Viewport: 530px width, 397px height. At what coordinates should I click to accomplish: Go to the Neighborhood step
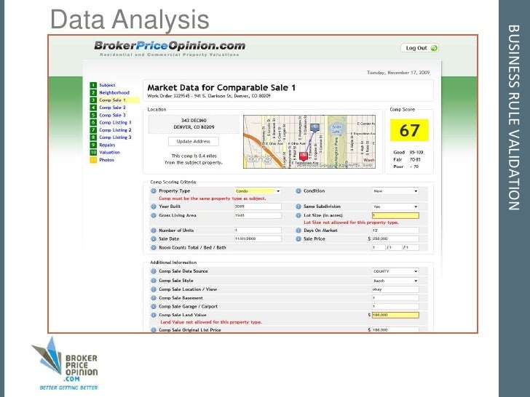pos(114,92)
